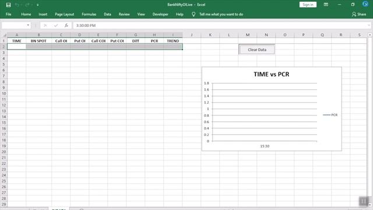Select row 10 header
Image resolution: width=373 pixels, height=210 pixels.
[x=3, y=93]
